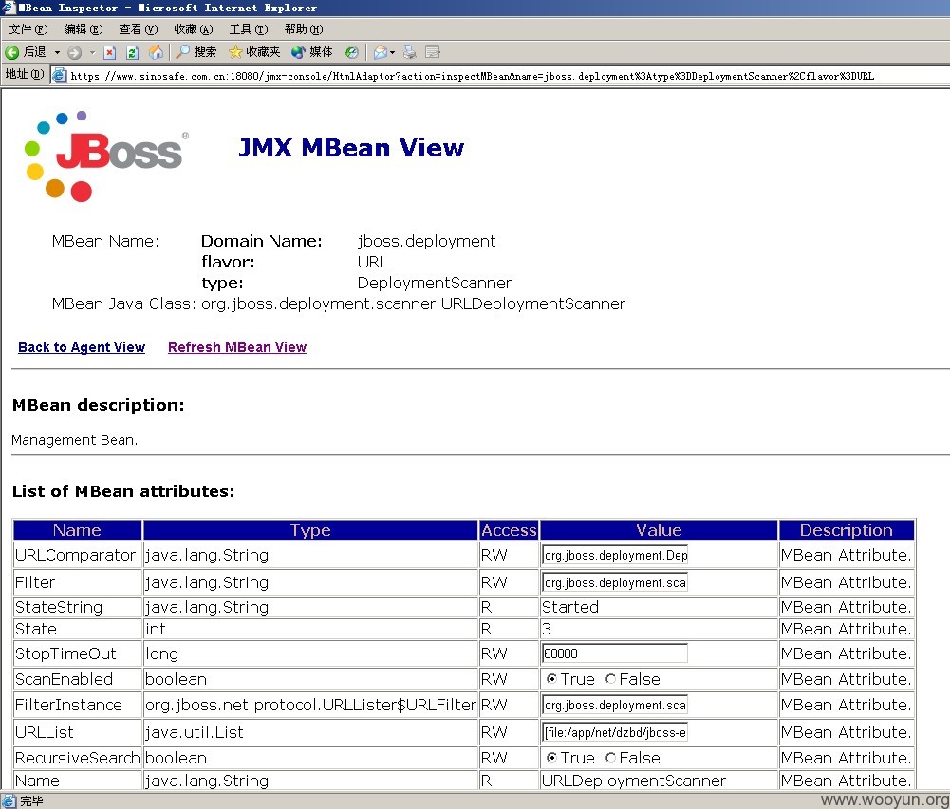This screenshot has height=809, width=950.
Task: Follow the Back to Agent View link
Action: (82, 347)
